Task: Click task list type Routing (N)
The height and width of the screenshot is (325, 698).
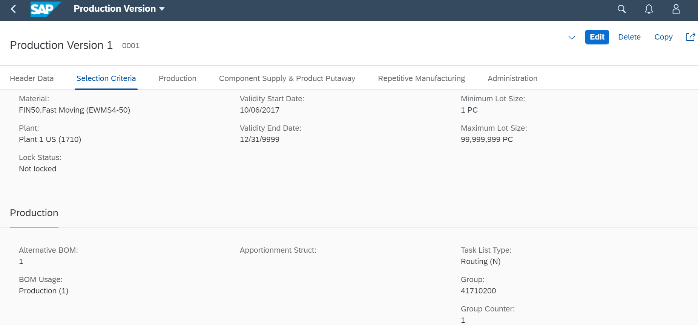Action: coord(480,261)
